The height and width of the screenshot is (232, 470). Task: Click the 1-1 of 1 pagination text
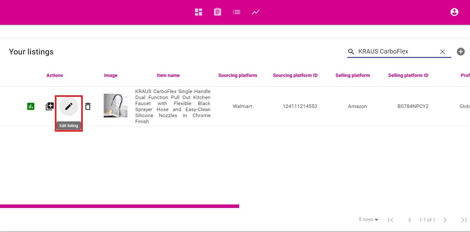click(427, 220)
